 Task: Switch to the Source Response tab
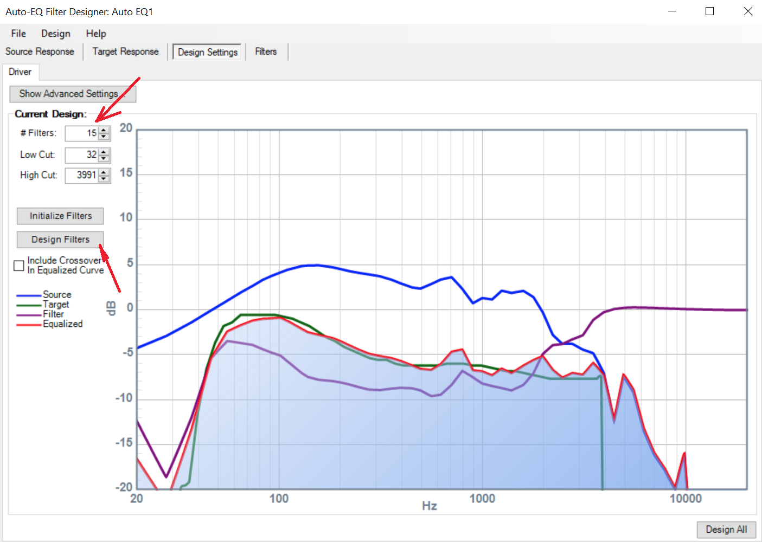[40, 51]
